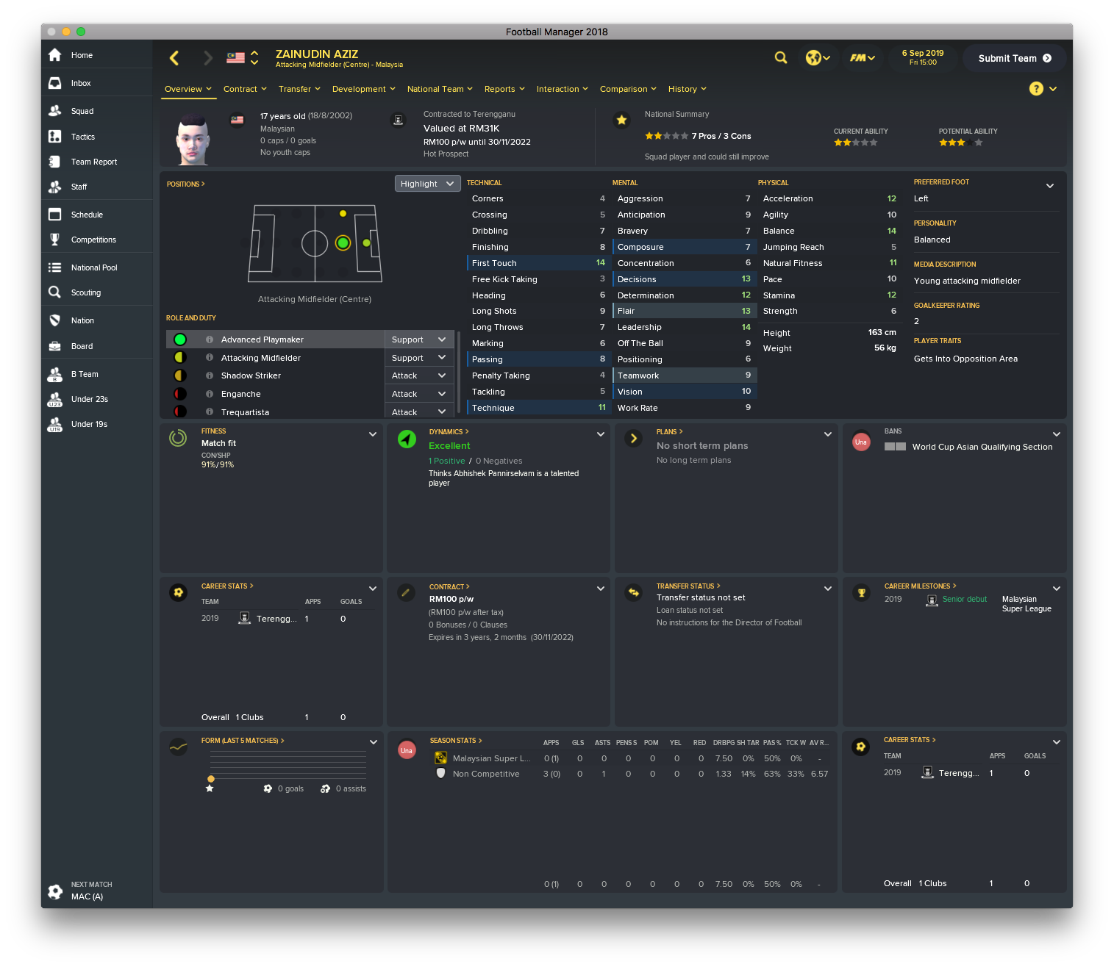Select the Enganche role indicator

(180, 394)
